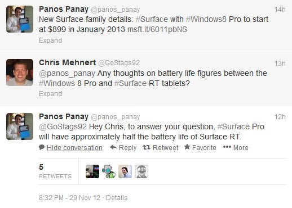Viewport: 292px width, 208px height.
Task: Click the Reply arrow icon
Action: click(x=113, y=147)
